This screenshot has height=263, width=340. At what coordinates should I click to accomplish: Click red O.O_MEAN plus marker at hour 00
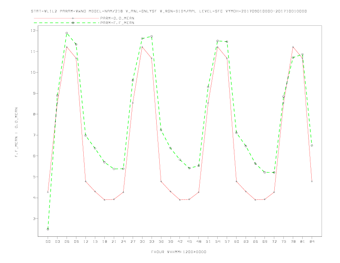(x=48, y=192)
